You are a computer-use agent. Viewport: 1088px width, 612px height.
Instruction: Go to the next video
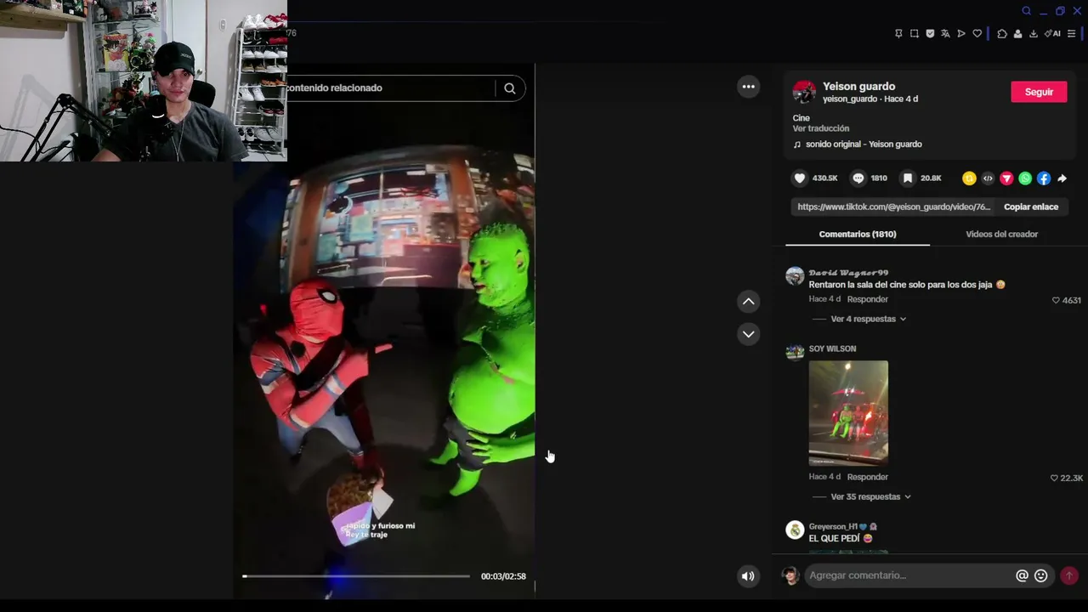point(748,334)
